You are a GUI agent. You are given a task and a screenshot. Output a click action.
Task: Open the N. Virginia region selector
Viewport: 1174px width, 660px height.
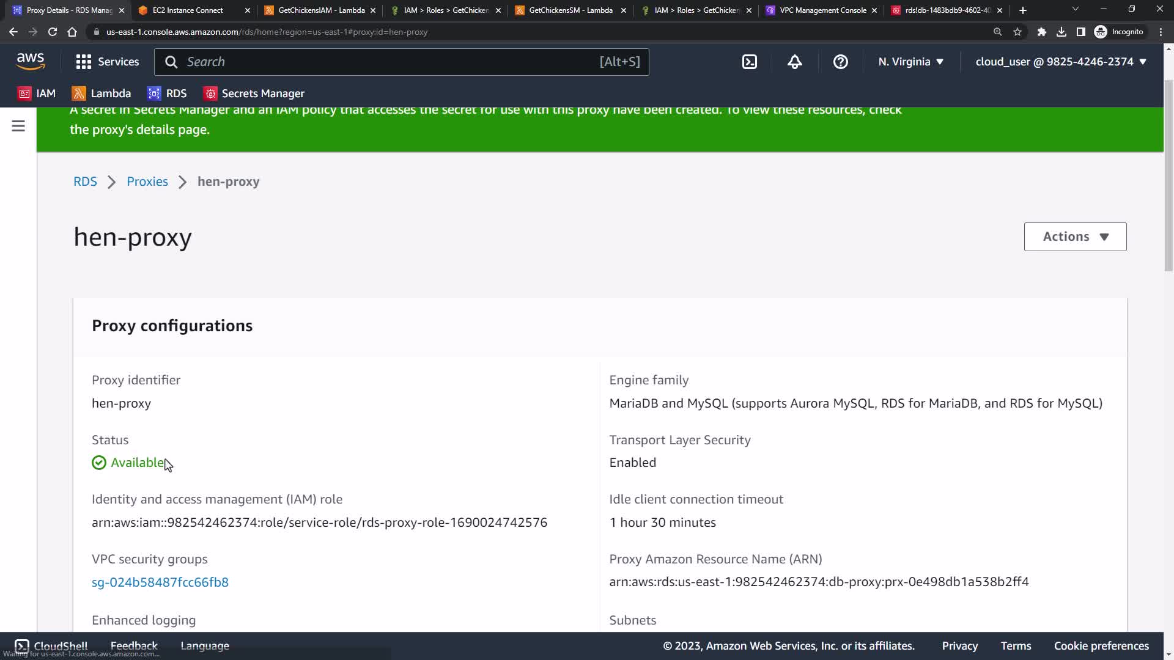(x=910, y=62)
